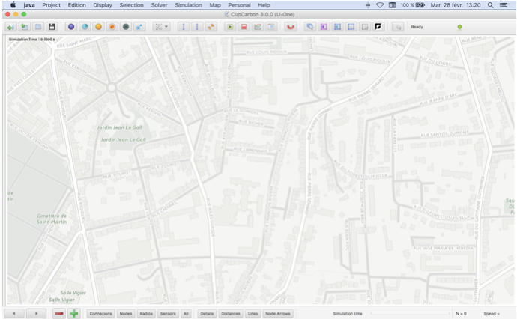Click the green run simulation icon
The height and width of the screenshot is (319, 517).
(x=231, y=27)
